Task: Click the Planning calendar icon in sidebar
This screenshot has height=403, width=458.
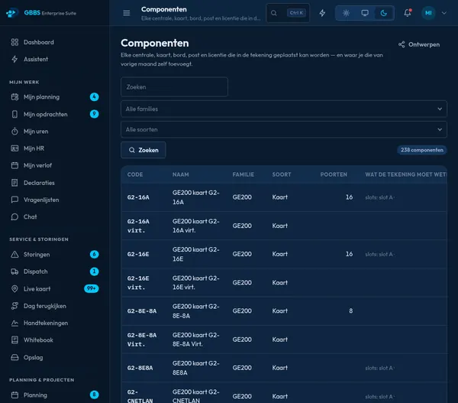Action: coord(15,395)
